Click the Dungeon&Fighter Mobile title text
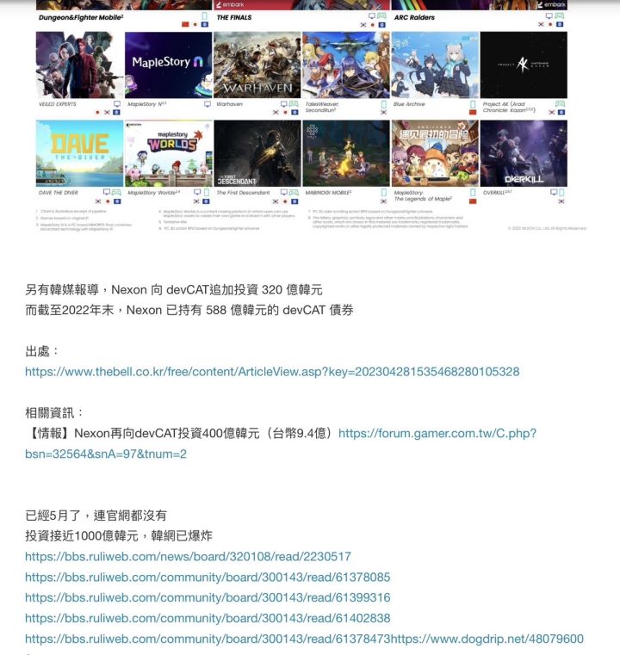Image resolution: width=620 pixels, height=655 pixels. click(81, 17)
